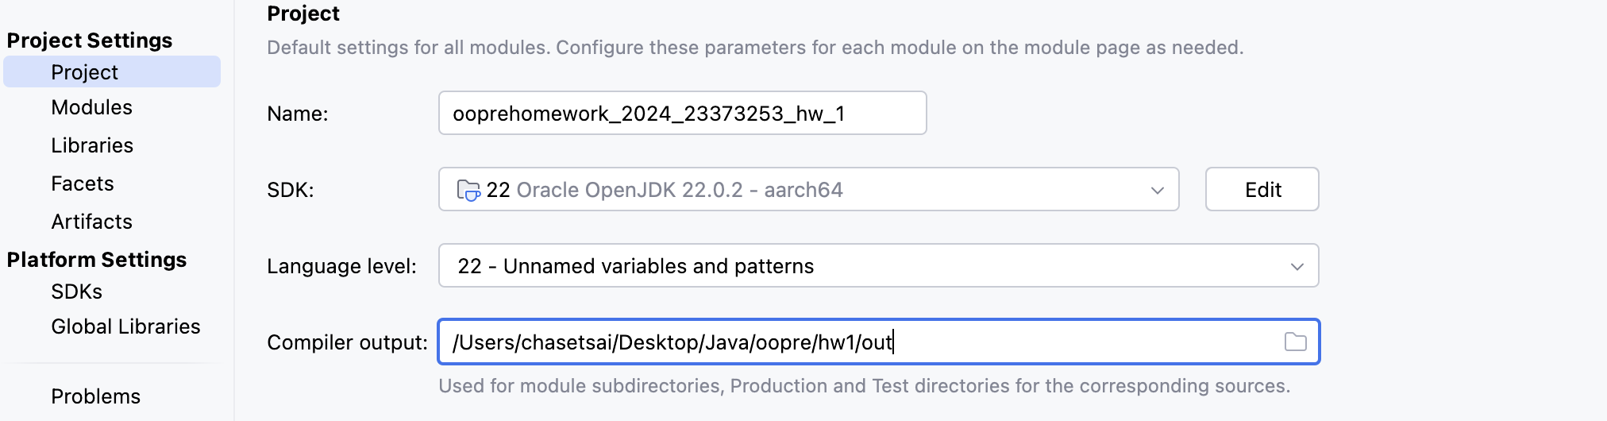This screenshot has height=421, width=1607.
Task: Open the Artifacts section
Action: (91, 222)
